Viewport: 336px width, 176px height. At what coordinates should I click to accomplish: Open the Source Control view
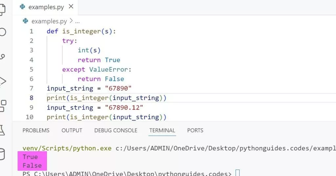coord(2,56)
